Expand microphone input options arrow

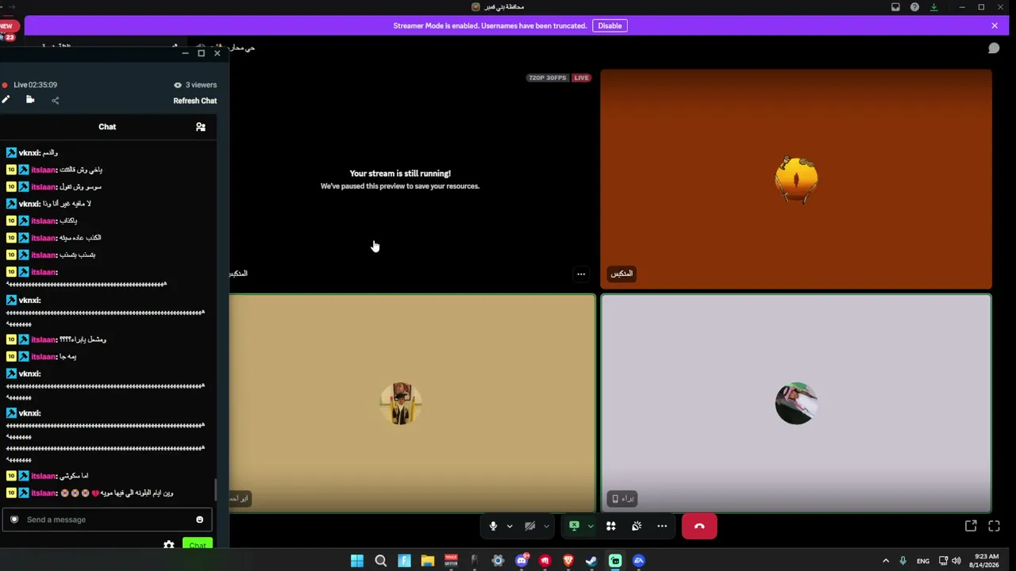[510, 526]
